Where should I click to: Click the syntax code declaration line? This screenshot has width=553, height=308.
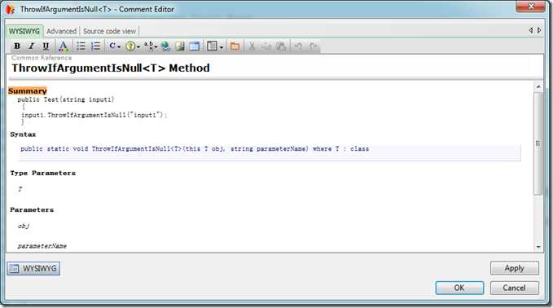click(x=195, y=149)
